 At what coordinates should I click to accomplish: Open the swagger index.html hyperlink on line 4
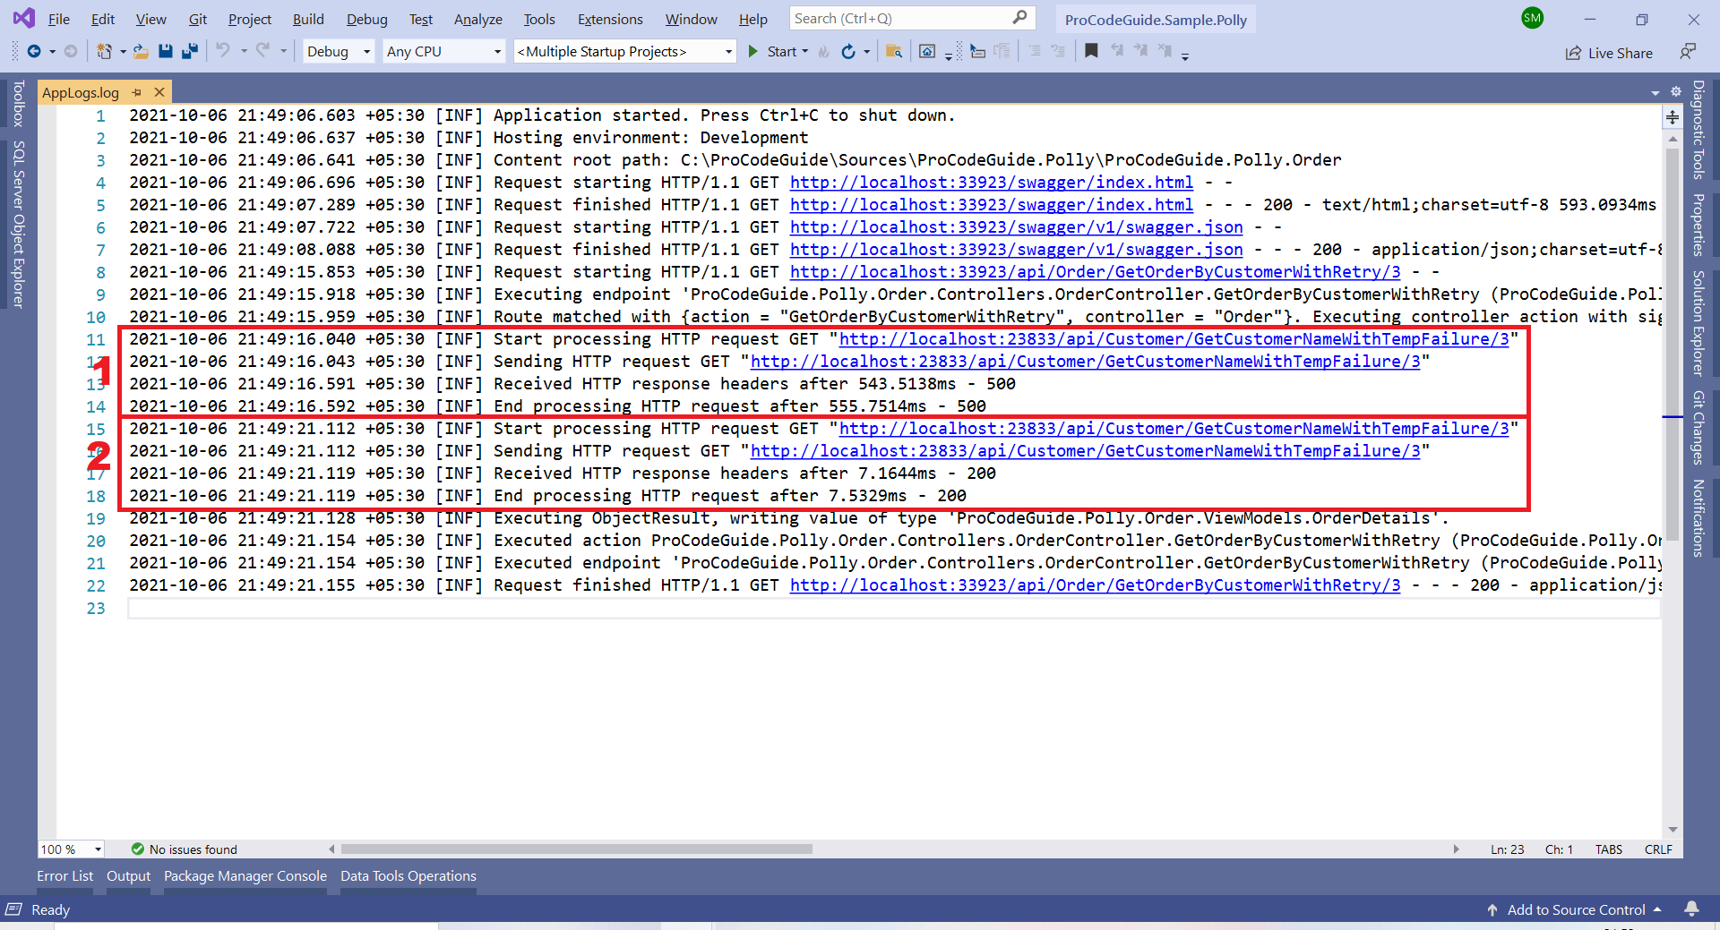click(x=991, y=183)
